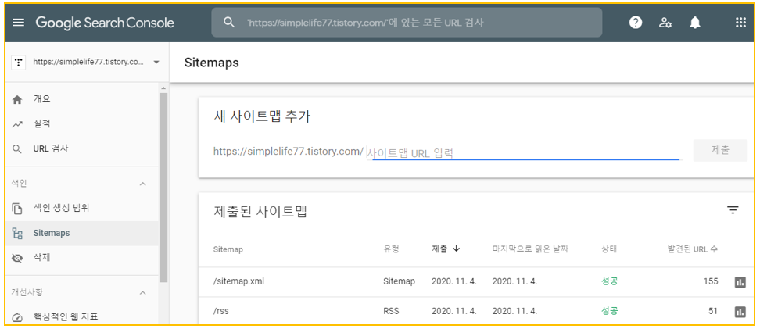
Task: Sort by 마지막으로 읽은 날짜 column
Action: click(530, 249)
